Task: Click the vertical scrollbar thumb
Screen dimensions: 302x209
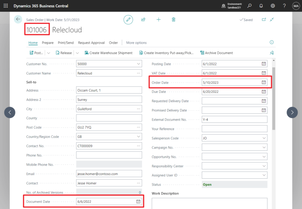Action: point(274,98)
